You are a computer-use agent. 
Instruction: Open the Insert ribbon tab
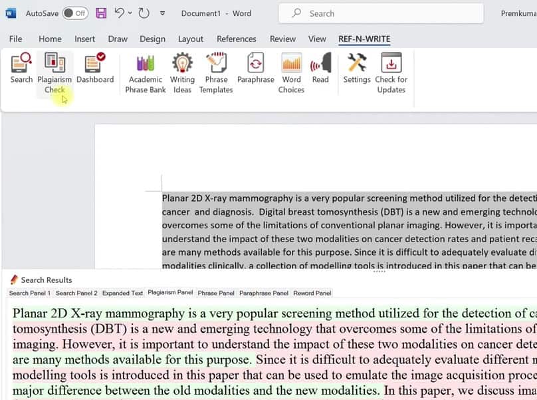[x=84, y=39]
